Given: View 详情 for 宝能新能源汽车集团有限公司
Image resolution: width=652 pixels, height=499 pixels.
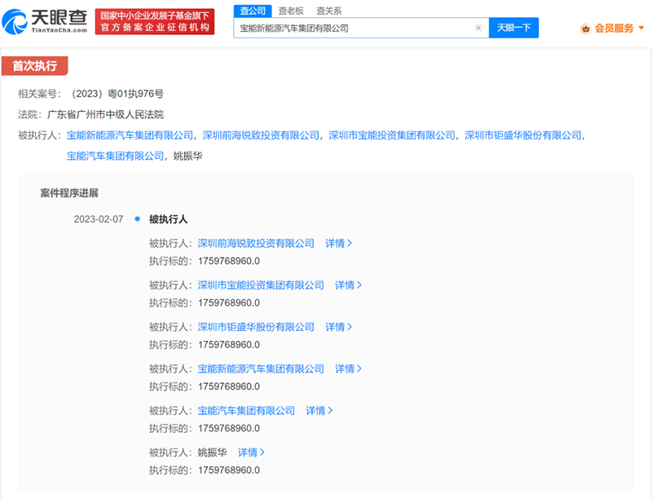Looking at the screenshot, I should pos(349,369).
